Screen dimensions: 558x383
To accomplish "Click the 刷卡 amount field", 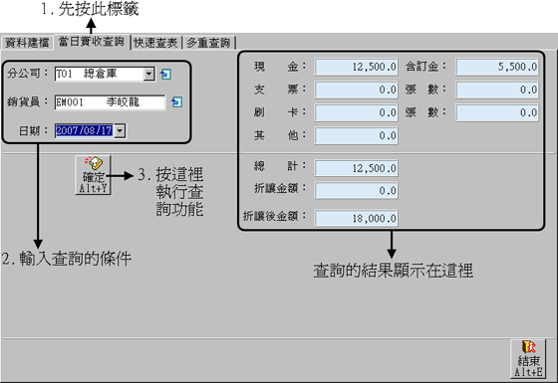I will point(356,113).
